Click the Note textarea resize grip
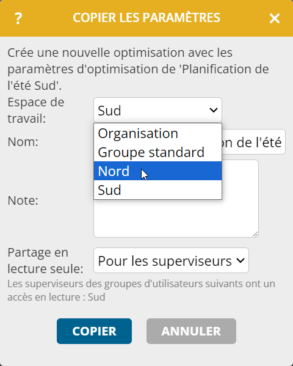Viewport: 293px width, 366px height. pos(255,234)
